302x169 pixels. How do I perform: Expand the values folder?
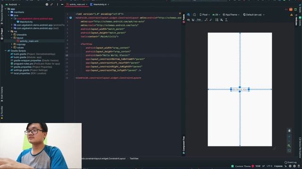pyautogui.click(x=12, y=47)
